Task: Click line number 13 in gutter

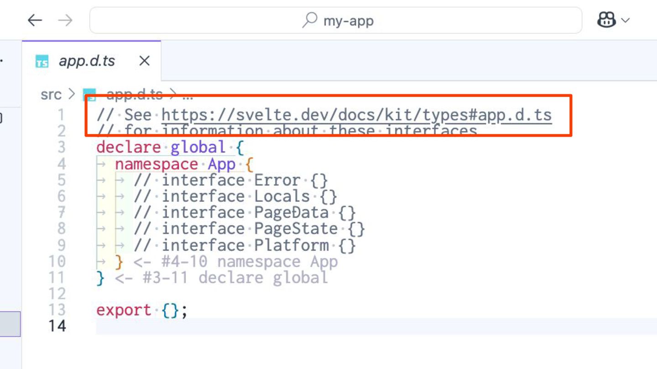Action: coord(57,310)
